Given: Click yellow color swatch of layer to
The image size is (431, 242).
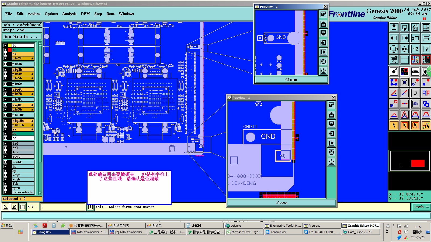Looking at the screenshot, I should (10, 45).
